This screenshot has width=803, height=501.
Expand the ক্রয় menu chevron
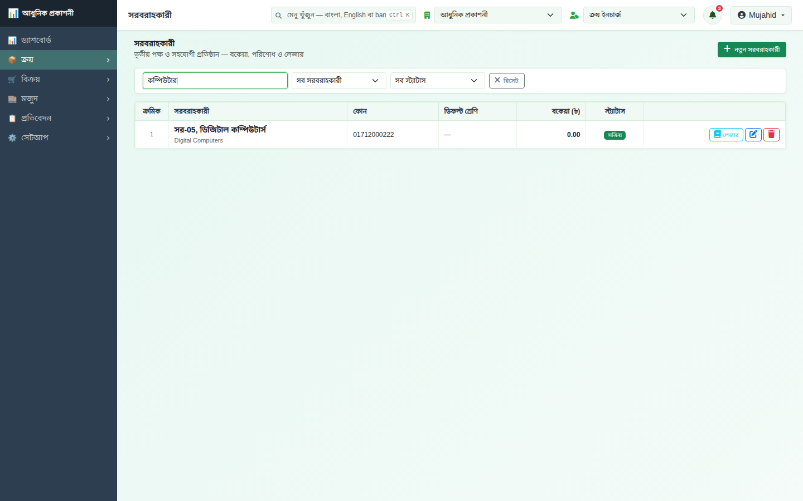(x=108, y=60)
